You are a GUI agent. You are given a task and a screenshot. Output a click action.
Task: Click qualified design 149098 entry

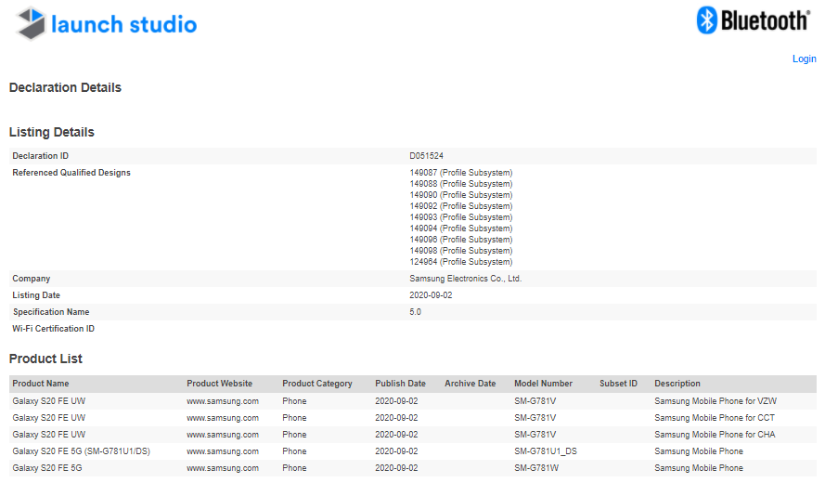click(x=461, y=251)
